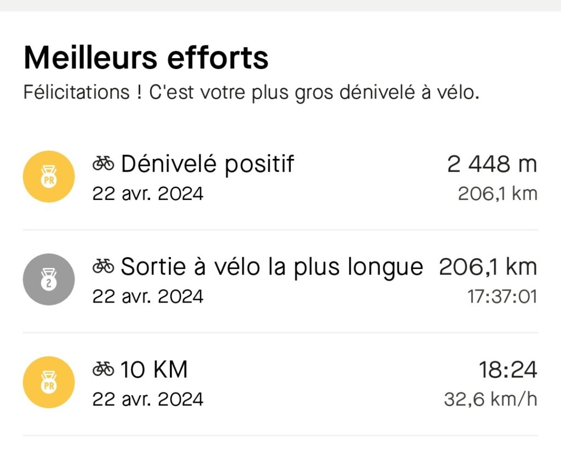The height and width of the screenshot is (456, 561).
Task: Click the bike icon next to Dénivelé positif
Action: (104, 164)
